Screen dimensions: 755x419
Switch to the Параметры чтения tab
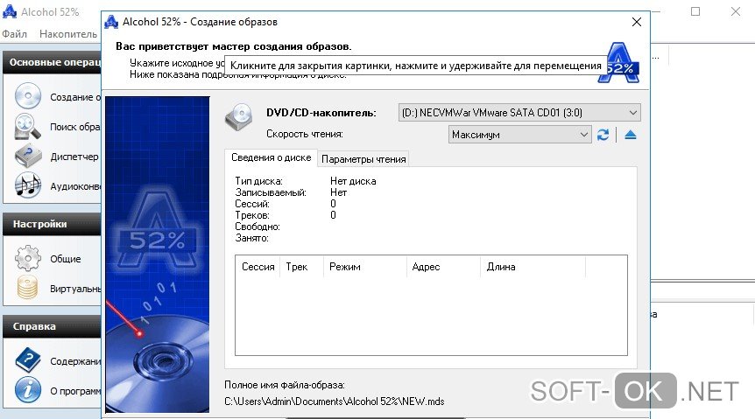tap(363, 159)
